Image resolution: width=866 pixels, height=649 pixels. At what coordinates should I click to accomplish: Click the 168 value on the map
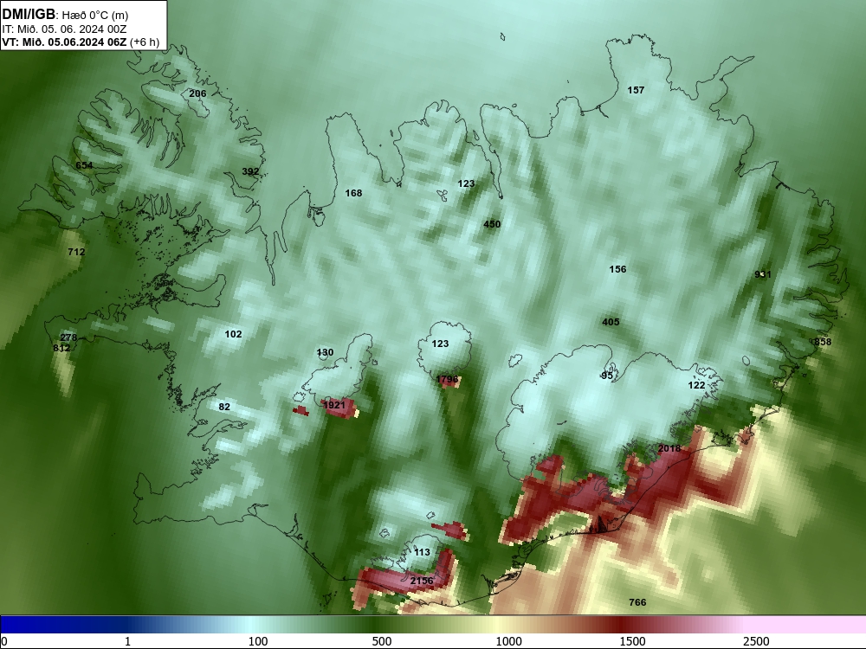point(353,193)
